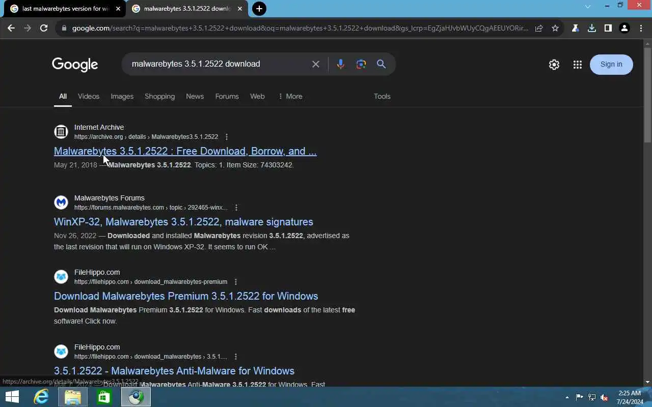Image resolution: width=652 pixels, height=407 pixels.
Task: Clear the Google search box
Action: click(316, 64)
